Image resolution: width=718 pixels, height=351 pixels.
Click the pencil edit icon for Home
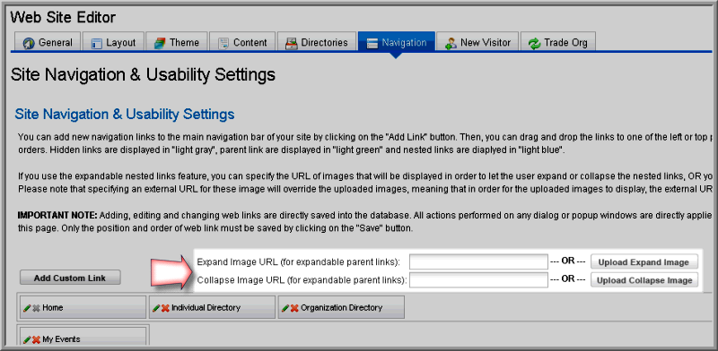pyautogui.click(x=27, y=308)
